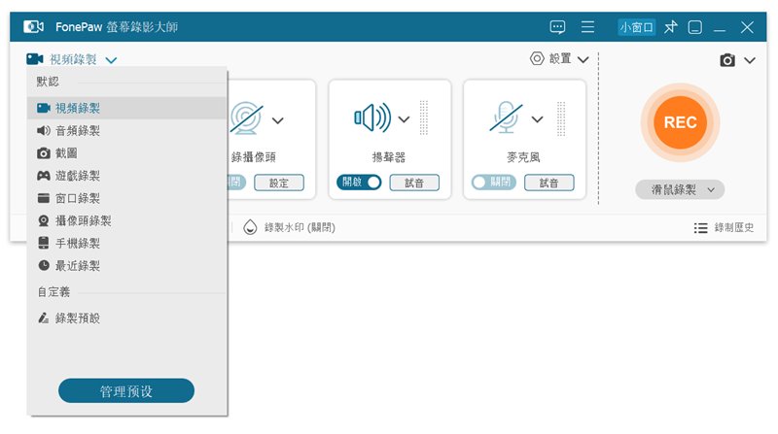Click the 揚聲器 label text
This screenshot has height=434, width=778.
click(x=388, y=157)
